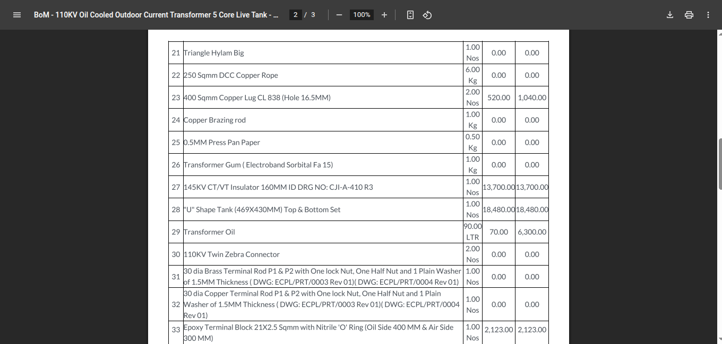Print the BoM document
Screen dimensions: 722x344
(x=689, y=15)
